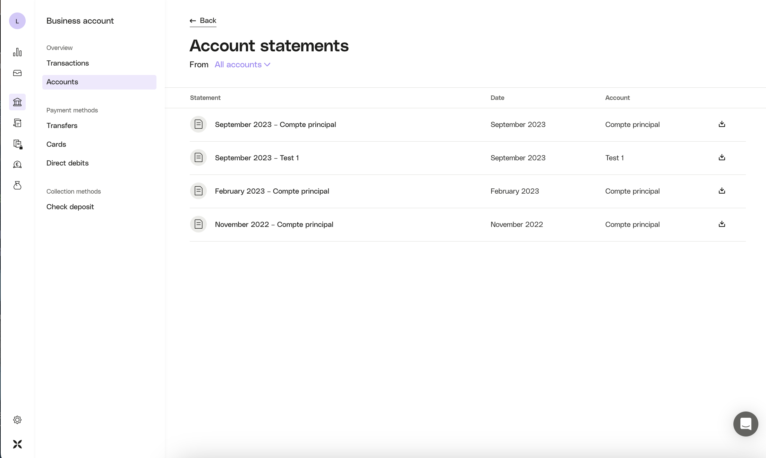Open the settings gear icon

coord(17,419)
